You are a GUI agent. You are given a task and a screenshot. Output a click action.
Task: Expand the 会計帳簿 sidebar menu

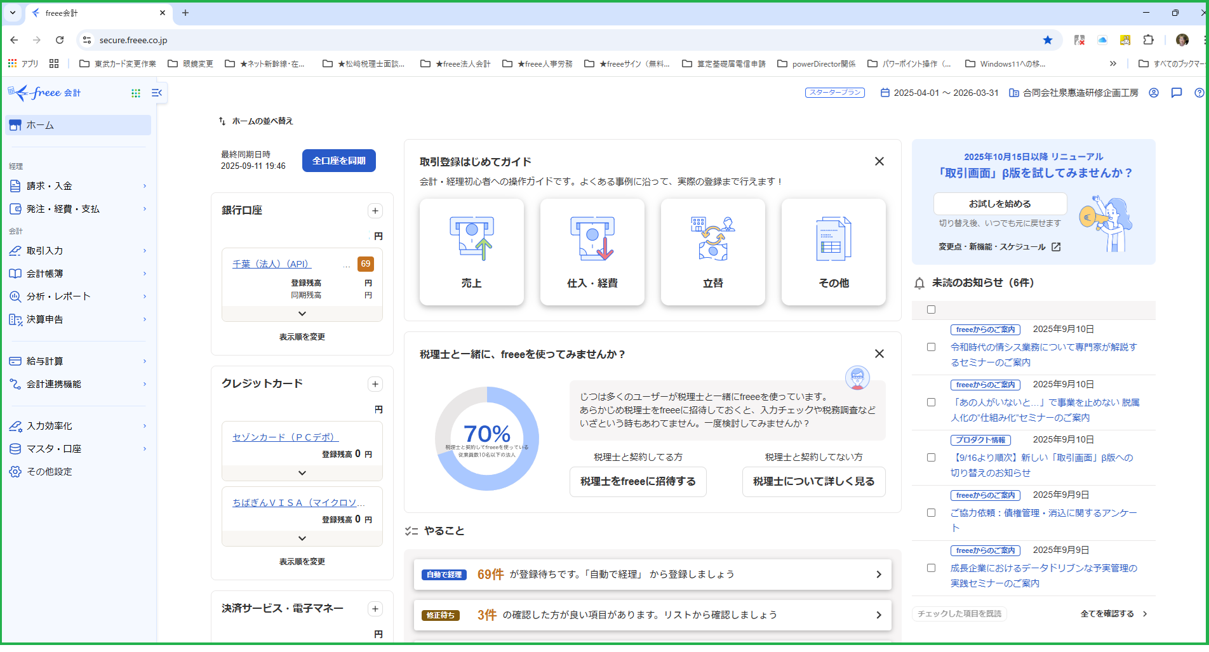point(78,274)
